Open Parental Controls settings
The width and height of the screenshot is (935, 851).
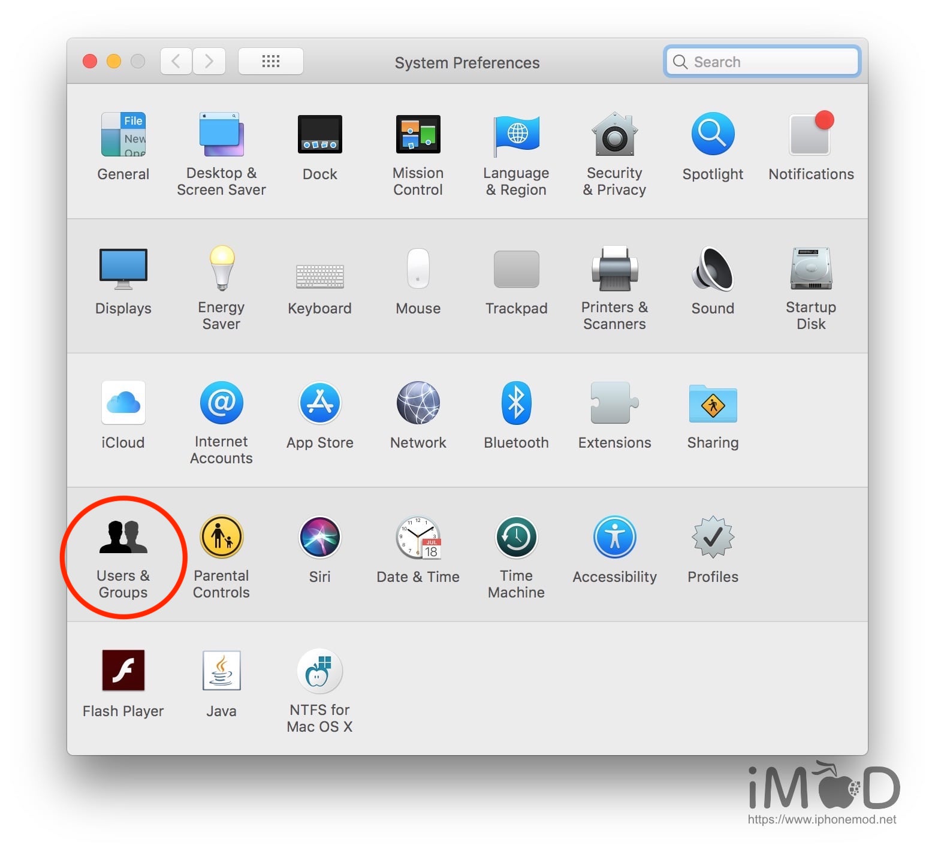tap(221, 538)
